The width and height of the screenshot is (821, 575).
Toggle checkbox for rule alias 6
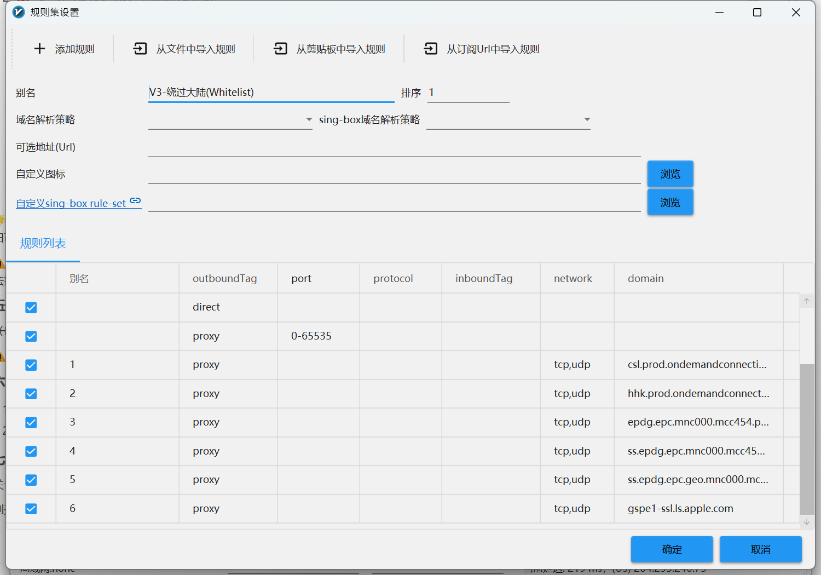pos(31,509)
